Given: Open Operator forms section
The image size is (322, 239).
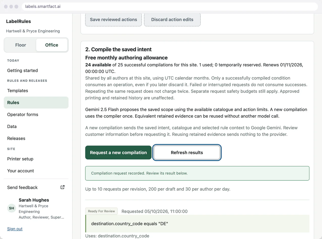Looking at the screenshot, I should coord(36,114).
